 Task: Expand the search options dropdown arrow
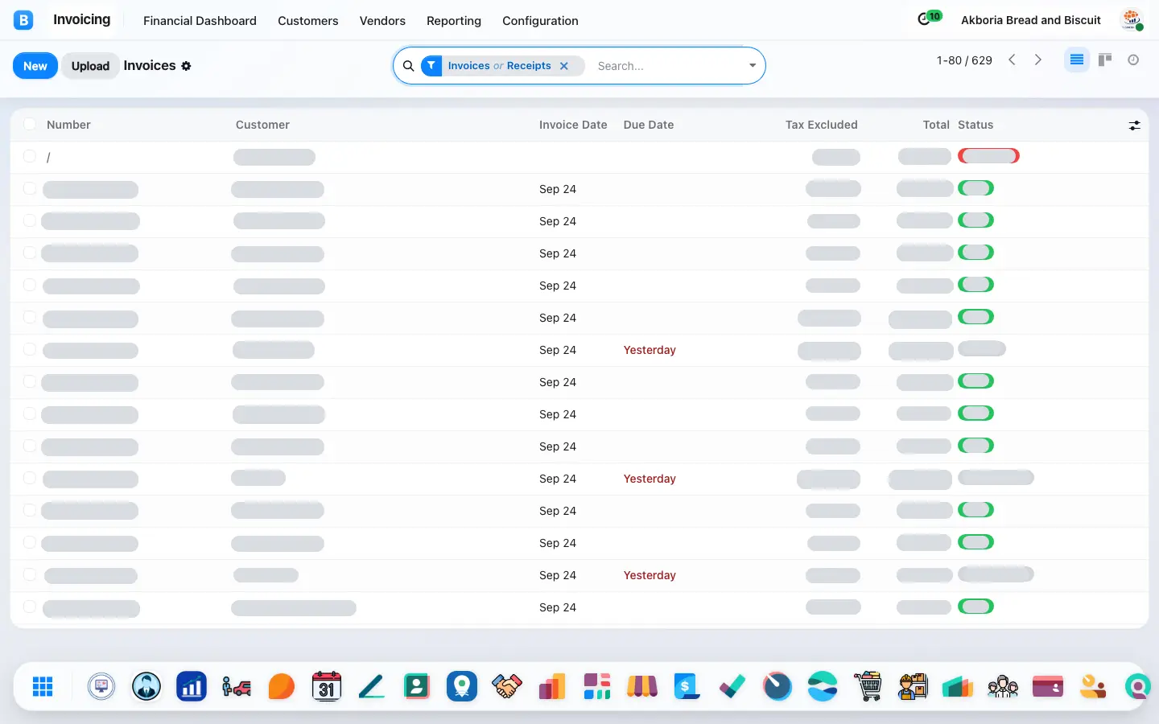pos(753,66)
